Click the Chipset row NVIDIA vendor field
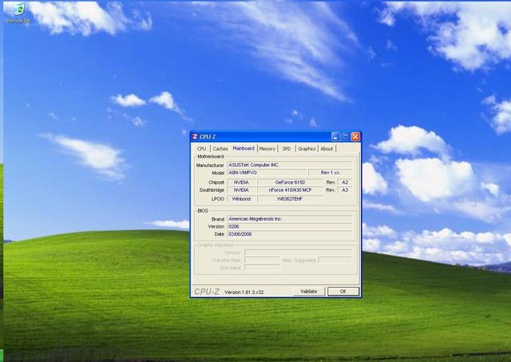 coord(241,182)
